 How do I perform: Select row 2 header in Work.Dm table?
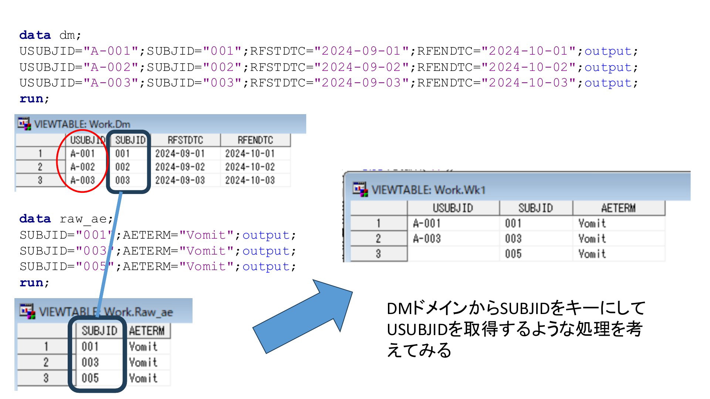click(x=40, y=167)
